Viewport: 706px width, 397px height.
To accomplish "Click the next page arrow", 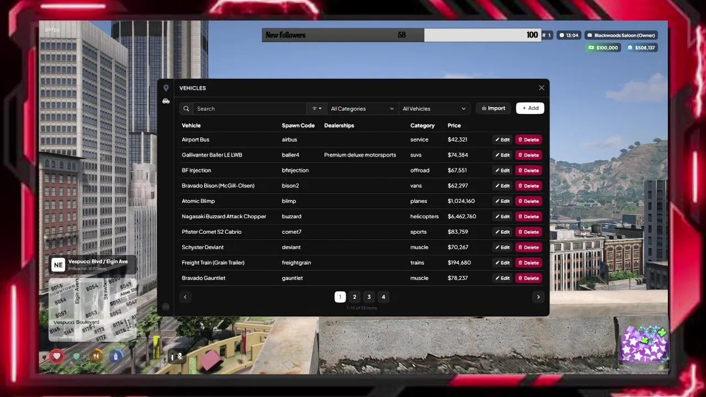I will click(538, 297).
